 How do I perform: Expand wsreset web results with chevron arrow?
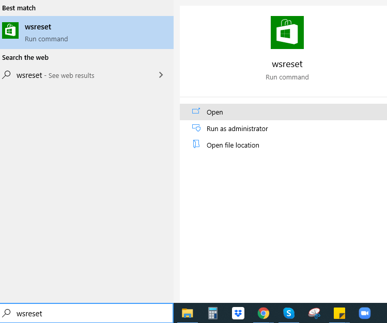(161, 75)
